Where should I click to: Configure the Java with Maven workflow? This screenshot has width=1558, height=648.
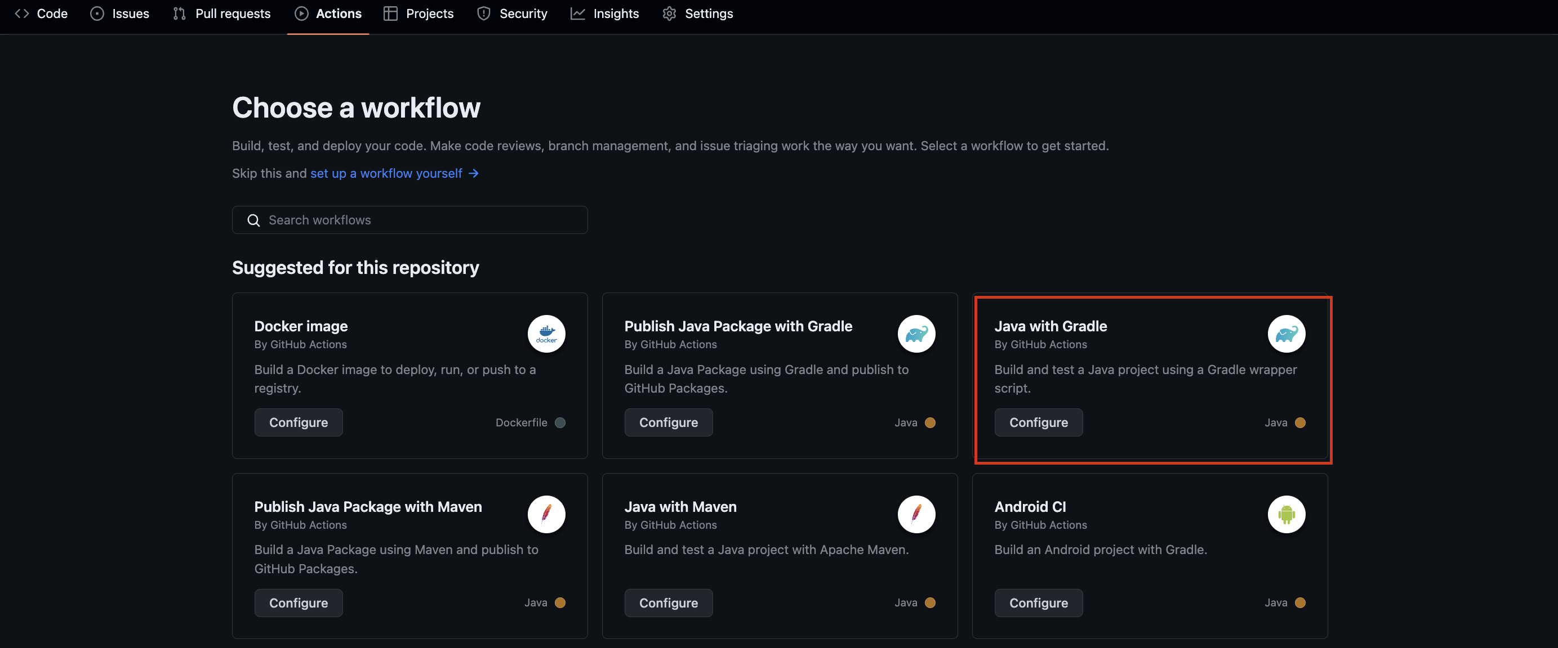[667, 602]
